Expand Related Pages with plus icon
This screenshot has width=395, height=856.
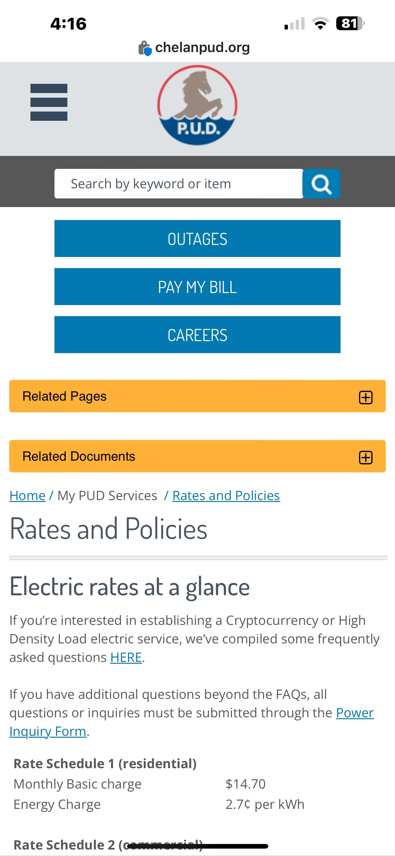[x=365, y=397]
